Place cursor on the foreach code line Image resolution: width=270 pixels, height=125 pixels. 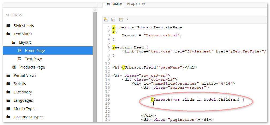point(198,100)
